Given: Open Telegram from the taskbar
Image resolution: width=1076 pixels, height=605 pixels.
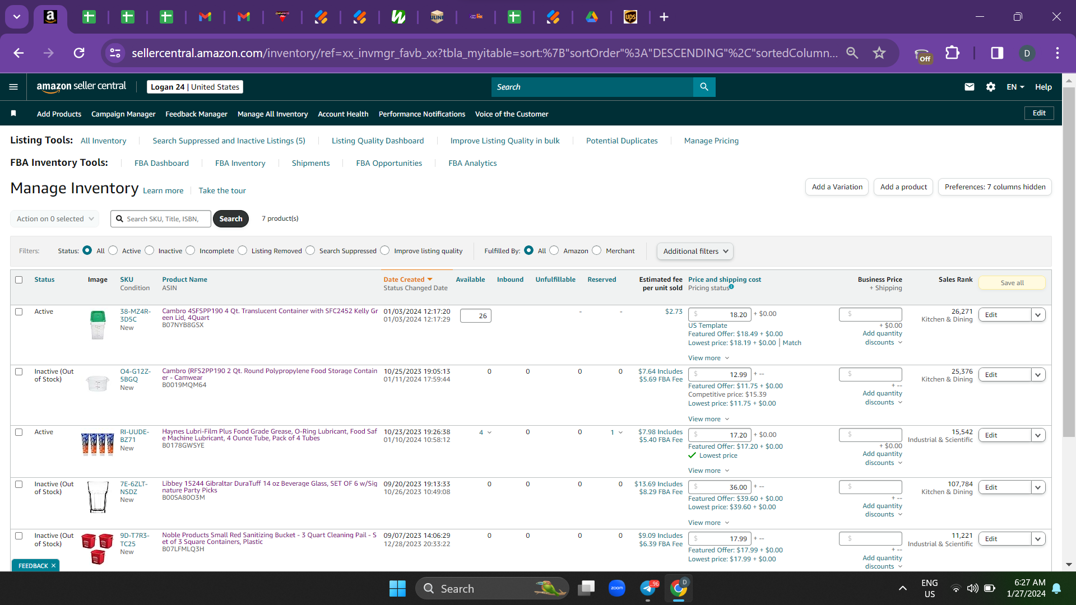Looking at the screenshot, I should tap(648, 588).
